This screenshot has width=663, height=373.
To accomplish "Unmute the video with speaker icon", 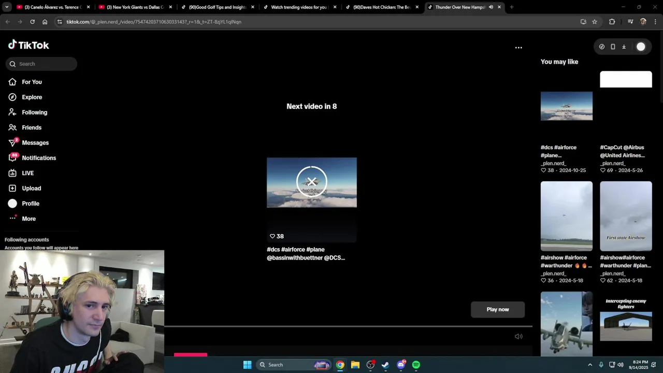I will pos(518,336).
